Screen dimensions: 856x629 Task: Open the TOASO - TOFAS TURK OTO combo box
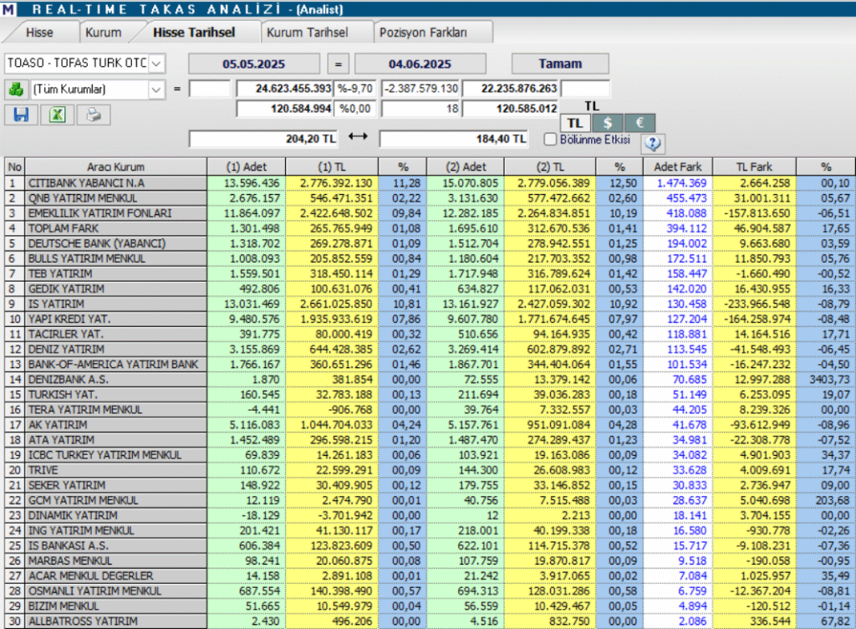click(85, 64)
